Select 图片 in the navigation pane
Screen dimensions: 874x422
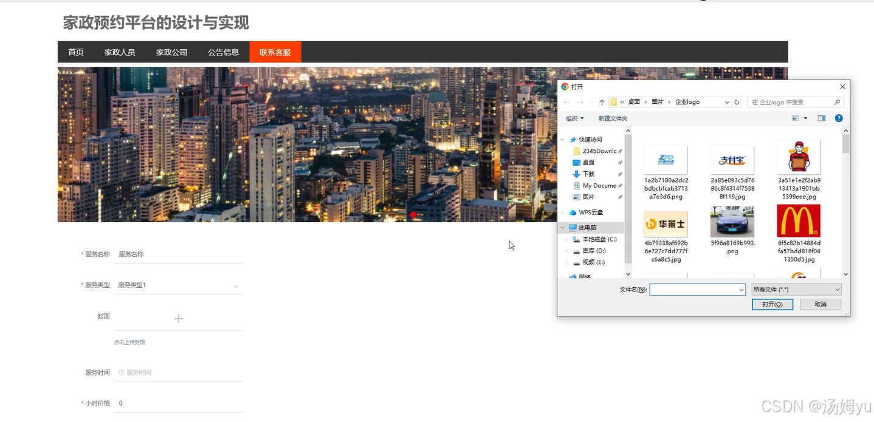click(588, 197)
